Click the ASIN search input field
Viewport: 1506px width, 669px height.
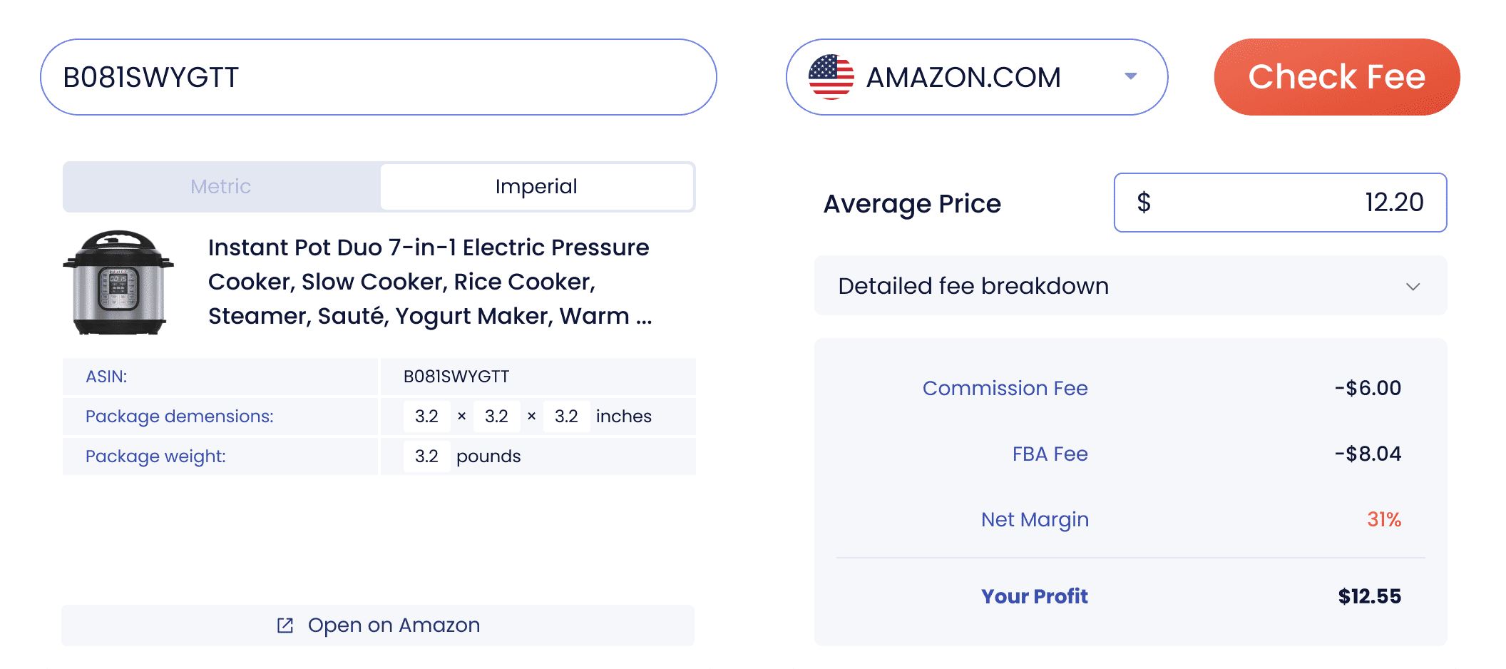pyautogui.click(x=378, y=76)
